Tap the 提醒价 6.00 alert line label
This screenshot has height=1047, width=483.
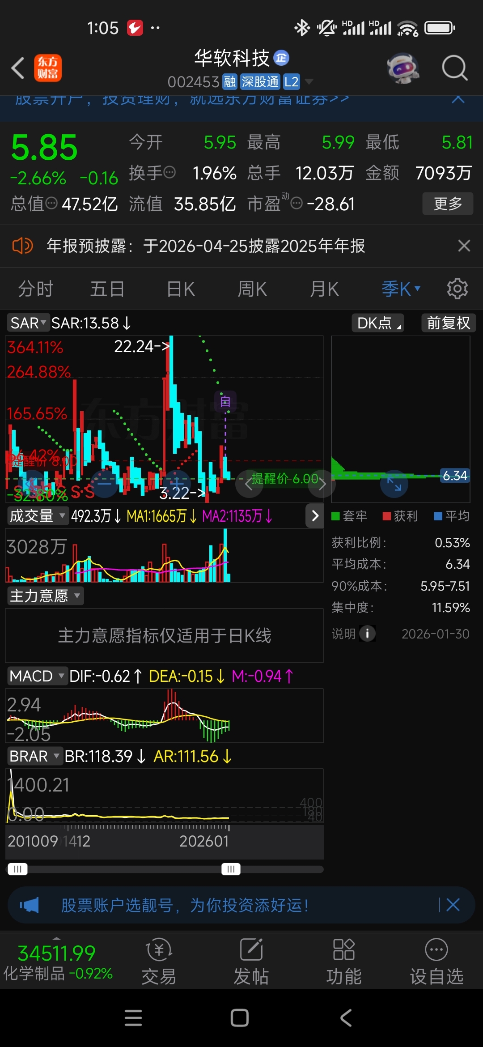[x=285, y=479]
